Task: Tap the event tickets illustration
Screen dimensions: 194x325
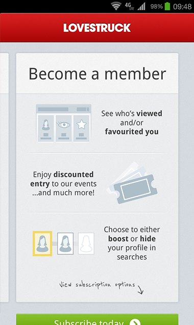Action: click(132, 182)
